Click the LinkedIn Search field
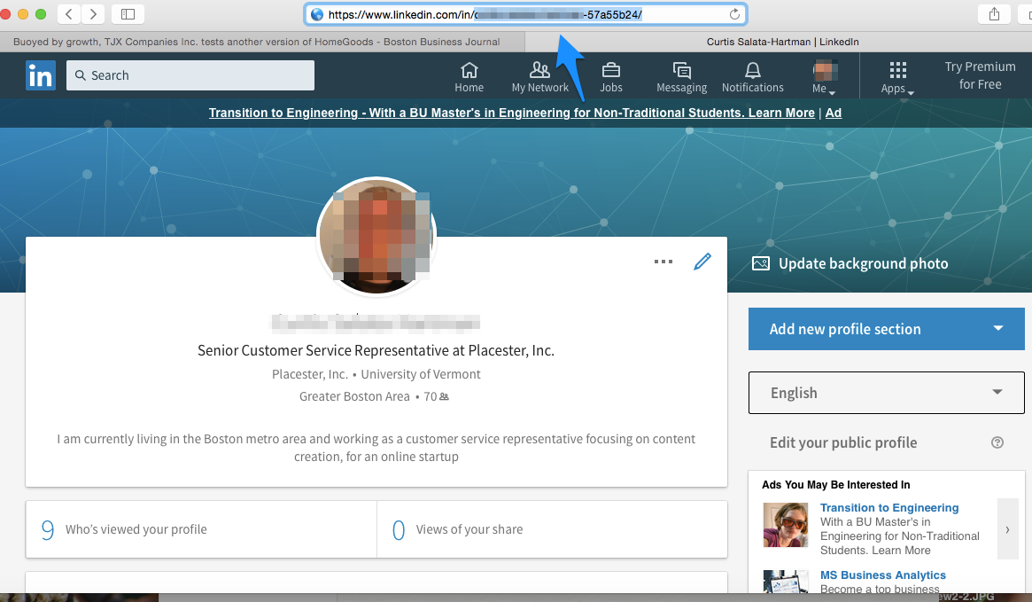 click(x=190, y=75)
